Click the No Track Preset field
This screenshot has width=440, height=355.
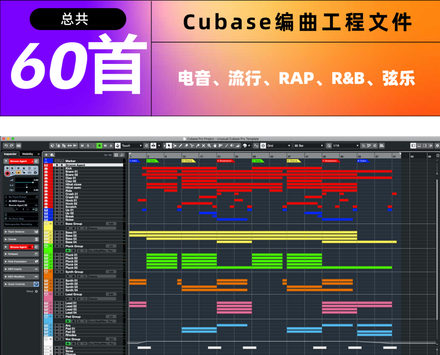[x=21, y=197]
